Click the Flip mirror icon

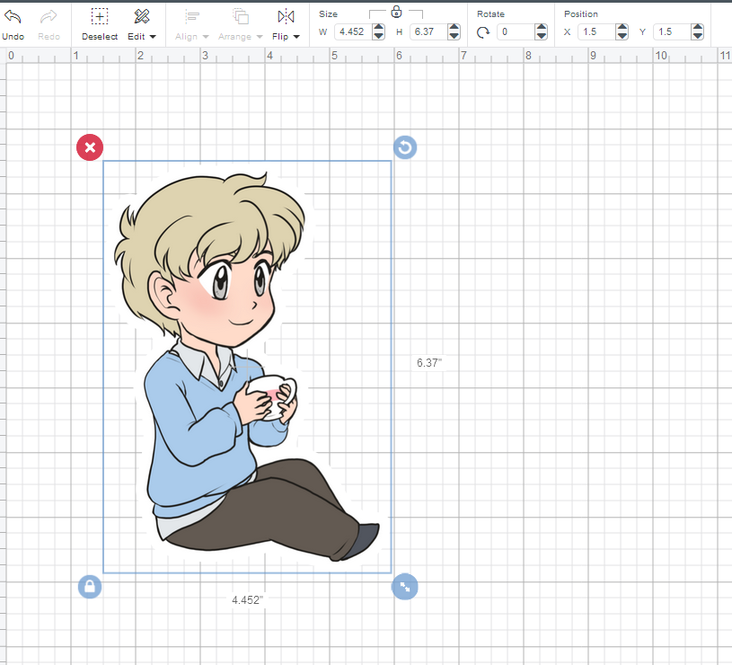click(x=286, y=16)
